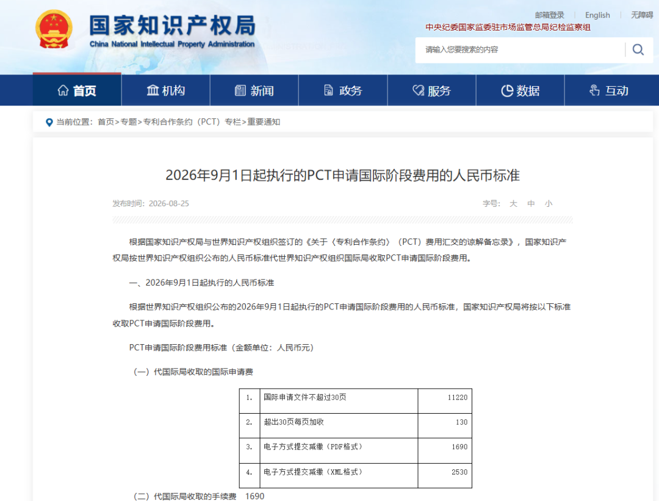
Task: Click the cell 电子方式提交减缴（PDF格式）
Action: click(312, 447)
